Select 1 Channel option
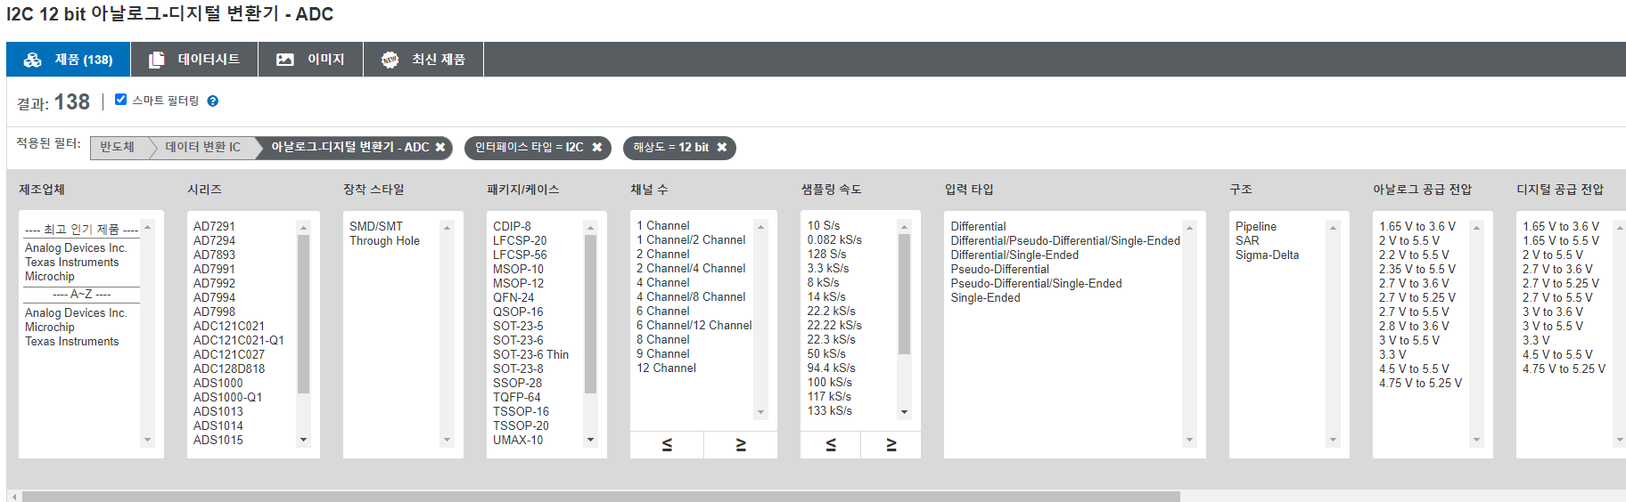The image size is (1626, 502). pos(663,226)
